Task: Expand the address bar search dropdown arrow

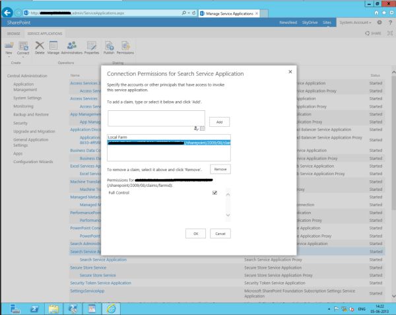Action: [189, 13]
